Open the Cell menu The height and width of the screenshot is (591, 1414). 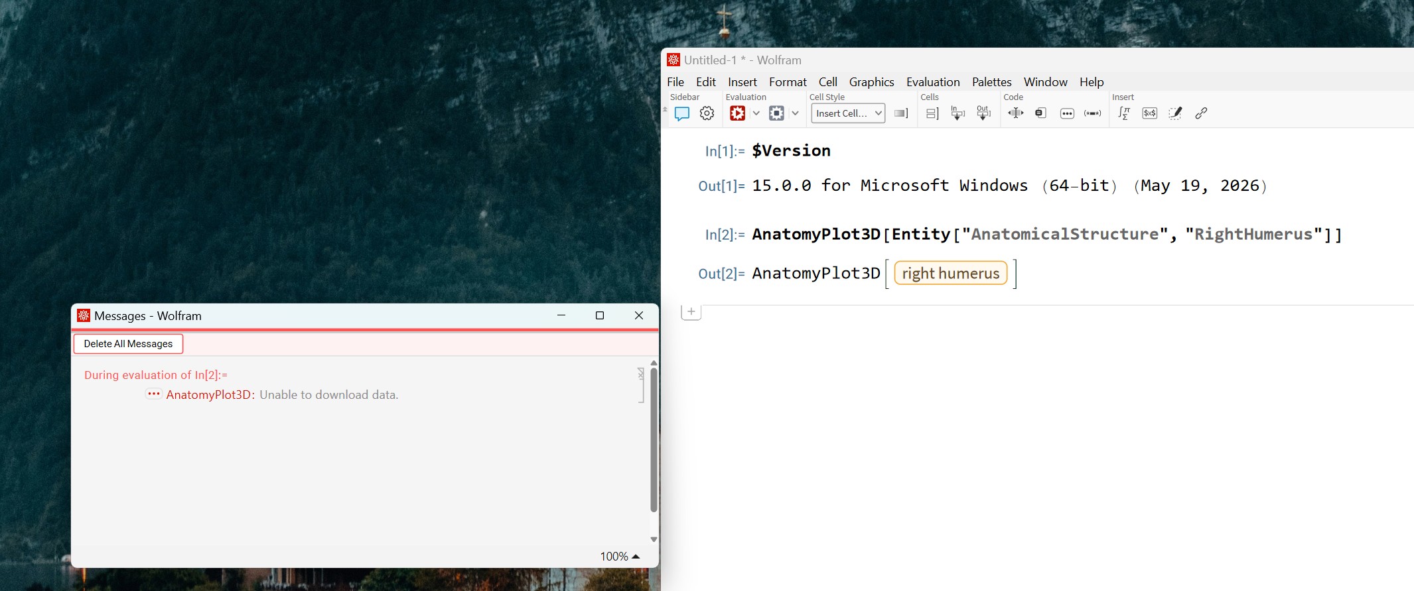pos(828,82)
